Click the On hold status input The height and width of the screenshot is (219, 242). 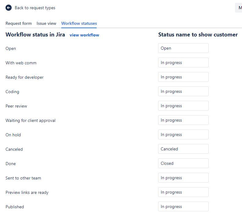tap(183, 134)
